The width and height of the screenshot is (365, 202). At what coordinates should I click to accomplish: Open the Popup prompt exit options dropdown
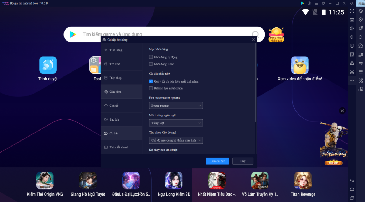pos(176,106)
